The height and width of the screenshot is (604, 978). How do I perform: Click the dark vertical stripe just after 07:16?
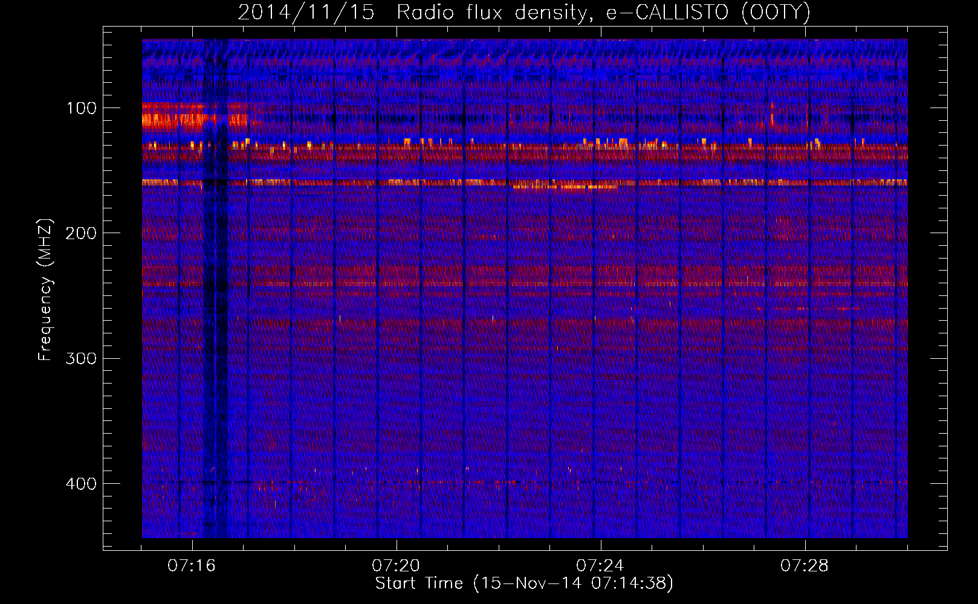(x=216, y=289)
